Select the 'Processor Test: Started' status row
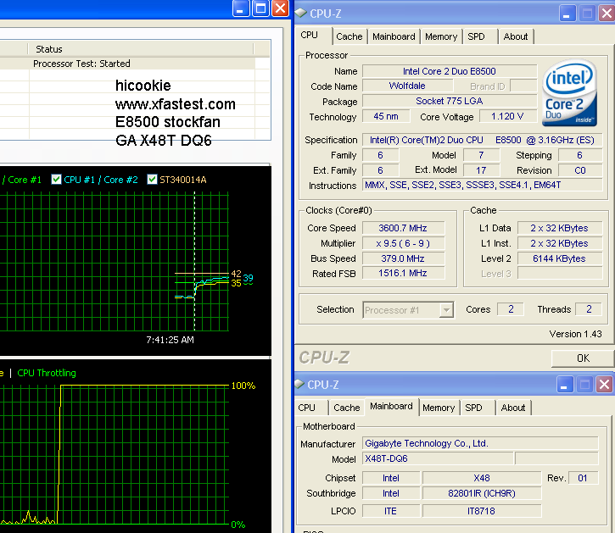 81,64
